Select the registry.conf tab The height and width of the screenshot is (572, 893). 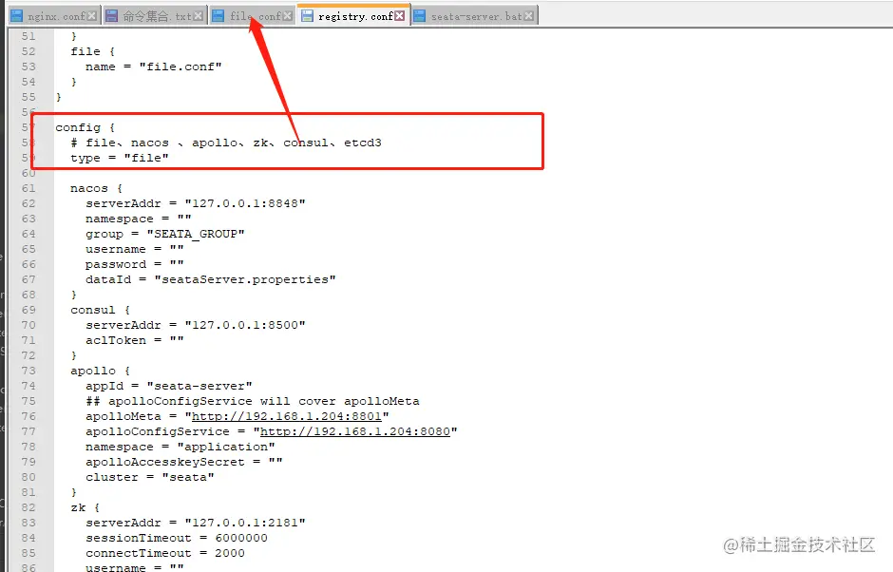tap(353, 16)
